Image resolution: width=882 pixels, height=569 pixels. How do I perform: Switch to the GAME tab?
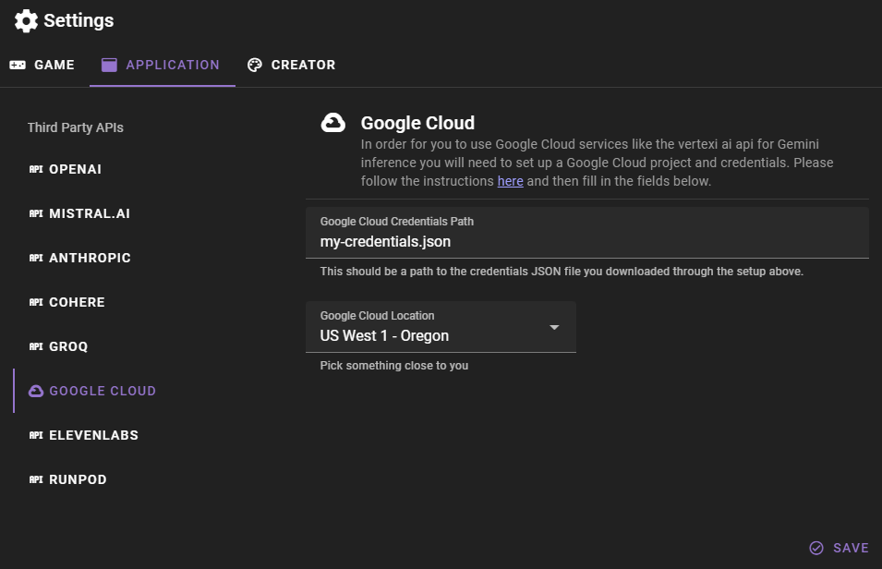coord(42,65)
